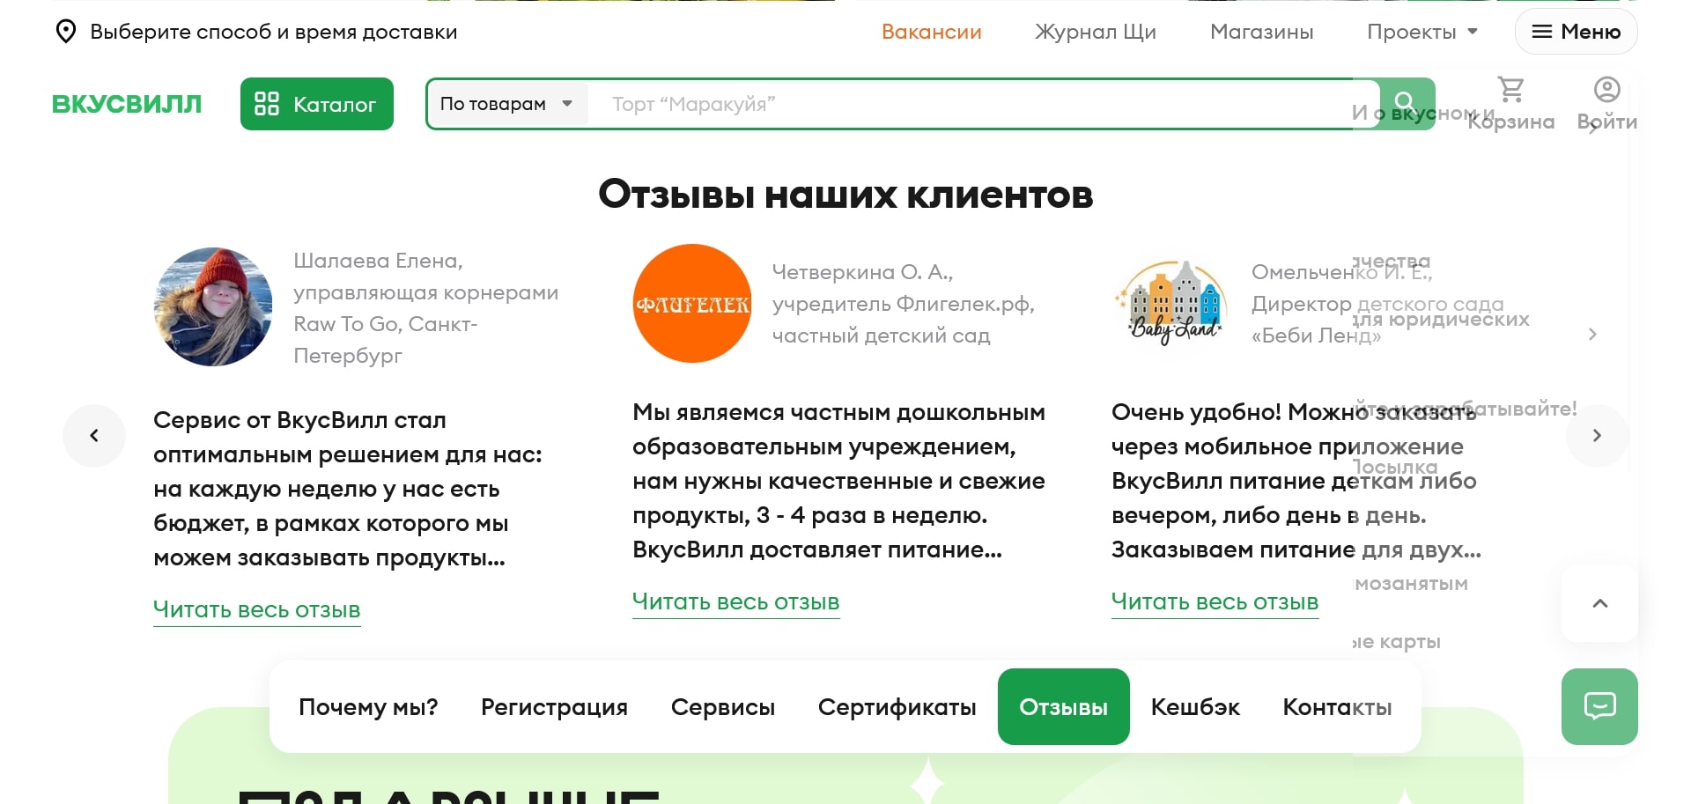Click Читать весь отзыв under the kindergarten review
The height and width of the screenshot is (804, 1691).
(x=735, y=601)
